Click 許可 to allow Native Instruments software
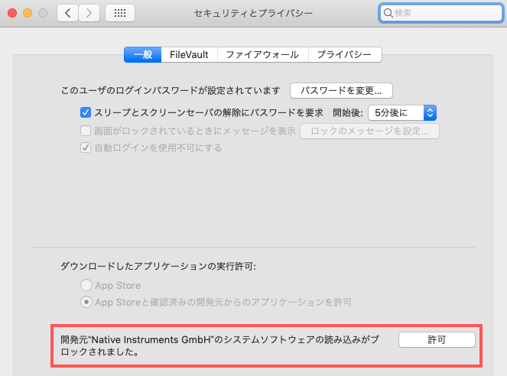Viewport: 507px width, 376px height. 437,339
